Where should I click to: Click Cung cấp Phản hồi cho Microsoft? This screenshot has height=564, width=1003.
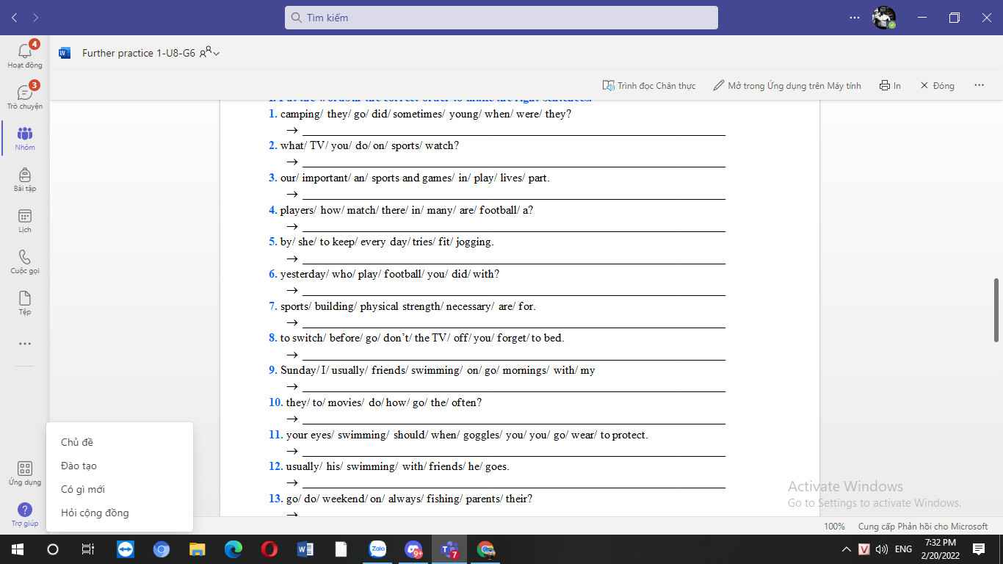923,526
